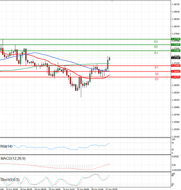Click the black 1.37295 current price tag
The height and width of the screenshot is (190, 181).
click(x=176, y=58)
